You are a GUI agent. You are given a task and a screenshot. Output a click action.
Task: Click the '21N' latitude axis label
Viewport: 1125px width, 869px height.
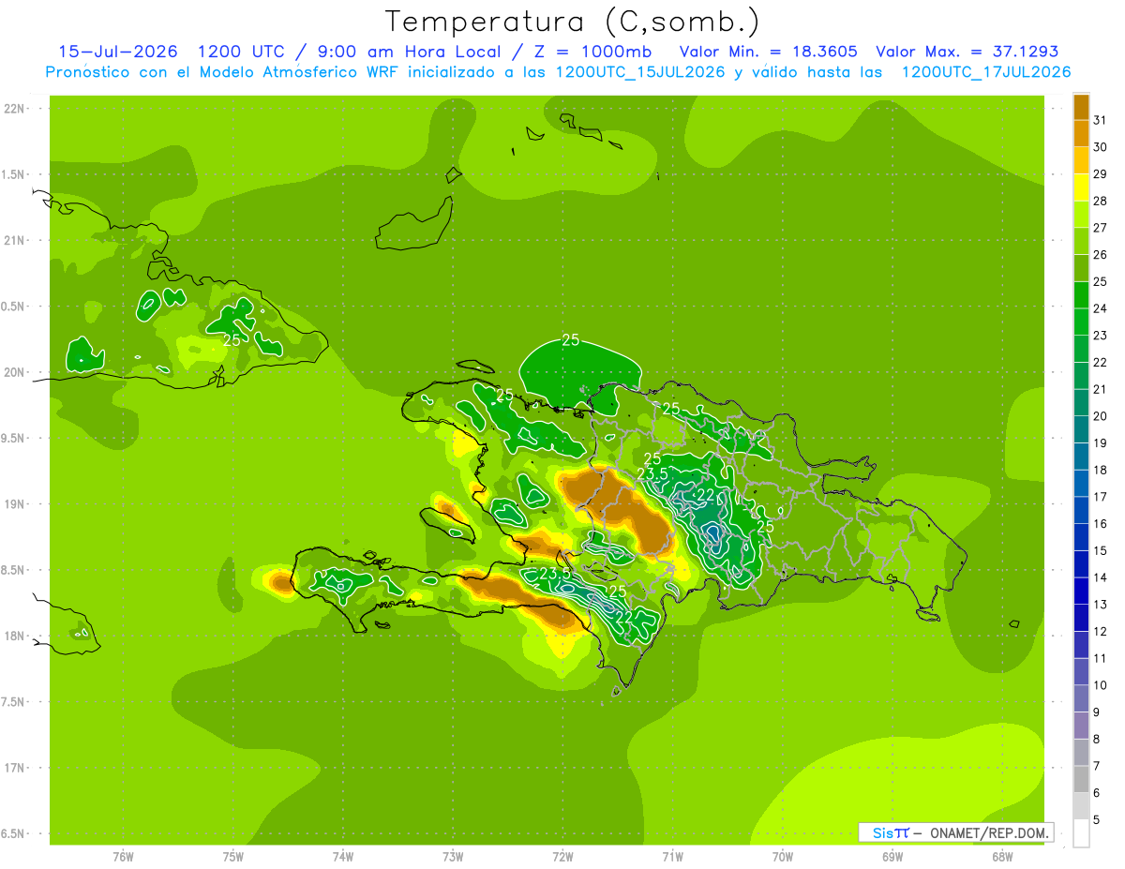13,241
